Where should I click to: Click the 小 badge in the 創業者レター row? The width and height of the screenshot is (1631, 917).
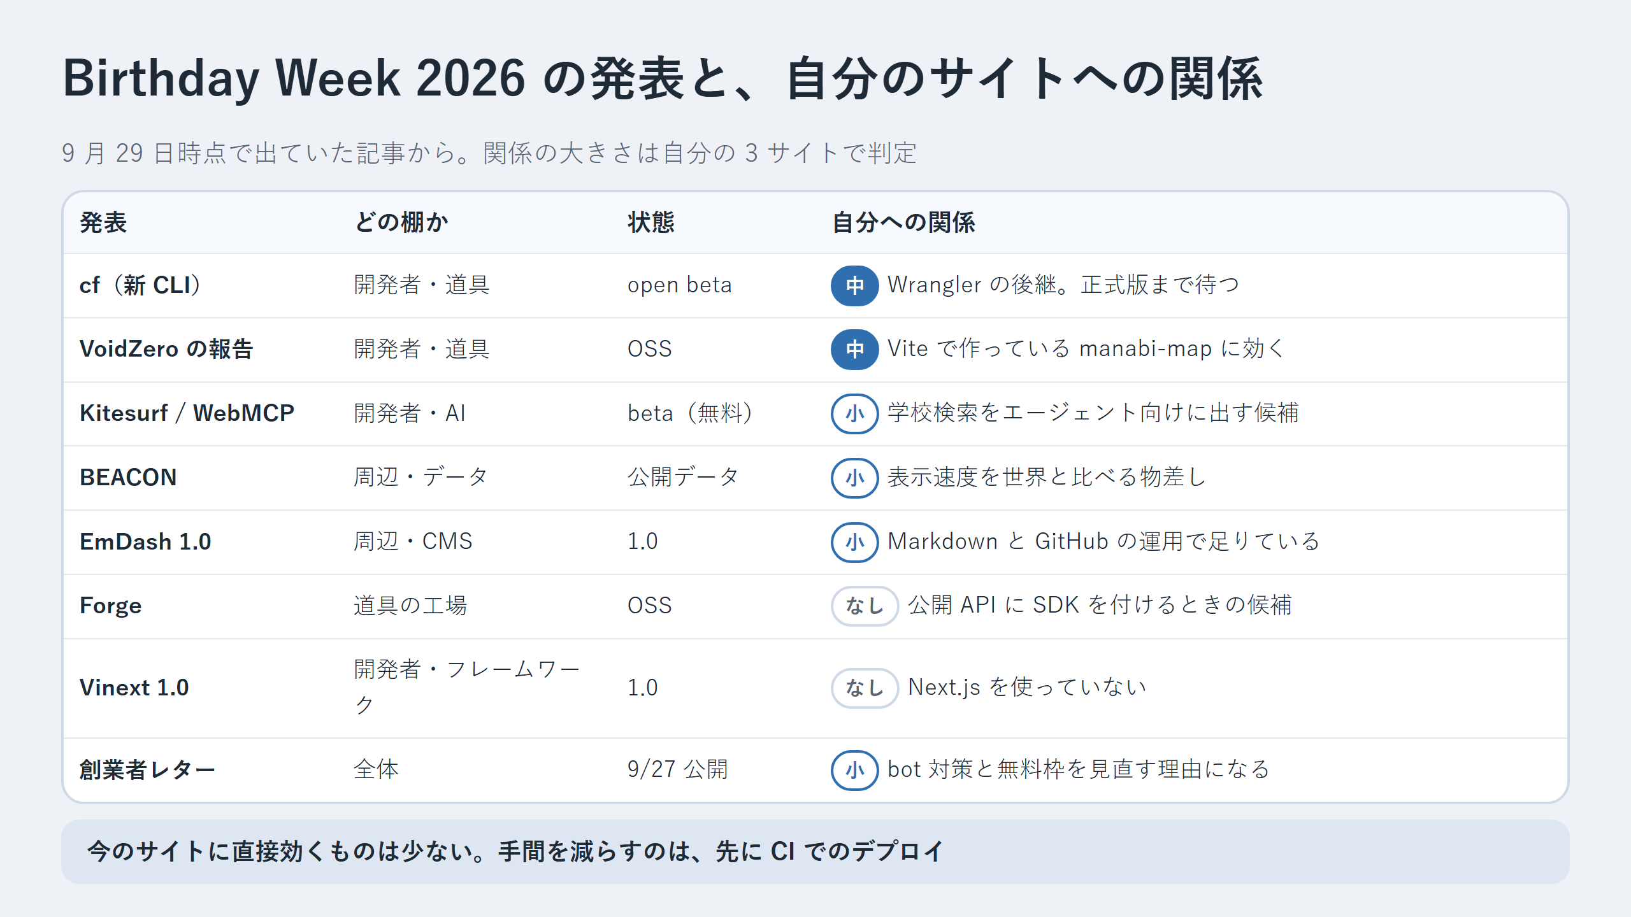tap(854, 770)
